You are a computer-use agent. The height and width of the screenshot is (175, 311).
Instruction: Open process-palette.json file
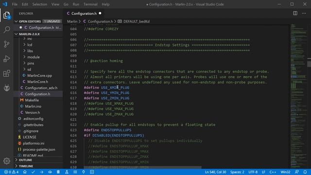click(39, 149)
